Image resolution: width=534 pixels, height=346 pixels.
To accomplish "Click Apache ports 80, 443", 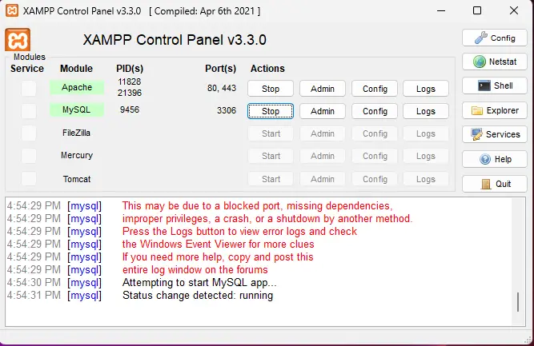I will point(222,88).
